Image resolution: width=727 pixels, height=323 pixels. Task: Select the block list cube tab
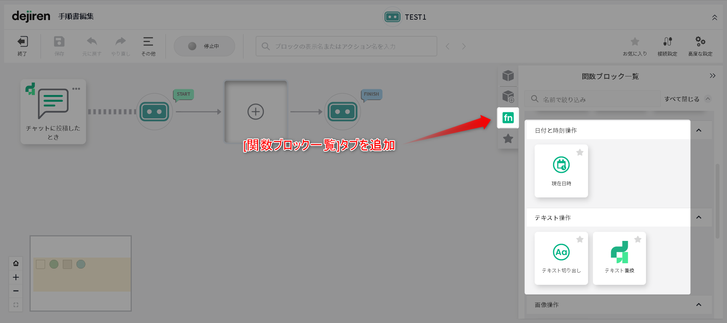pyautogui.click(x=508, y=76)
